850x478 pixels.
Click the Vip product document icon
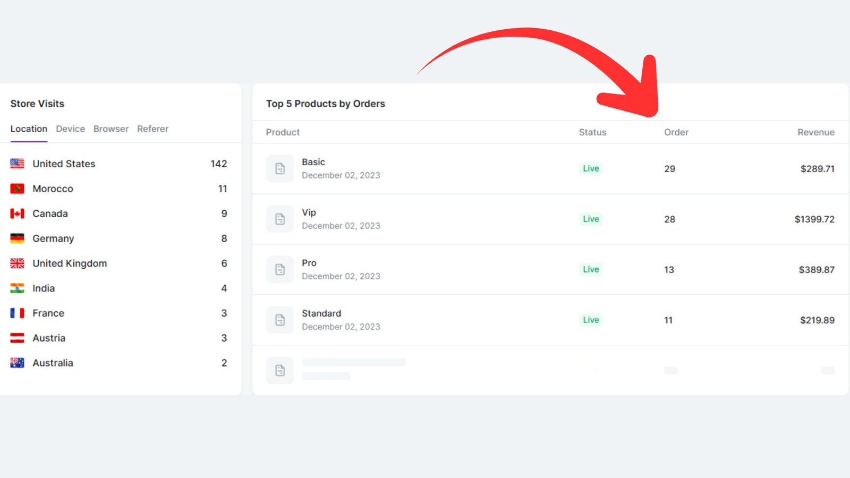tap(280, 219)
